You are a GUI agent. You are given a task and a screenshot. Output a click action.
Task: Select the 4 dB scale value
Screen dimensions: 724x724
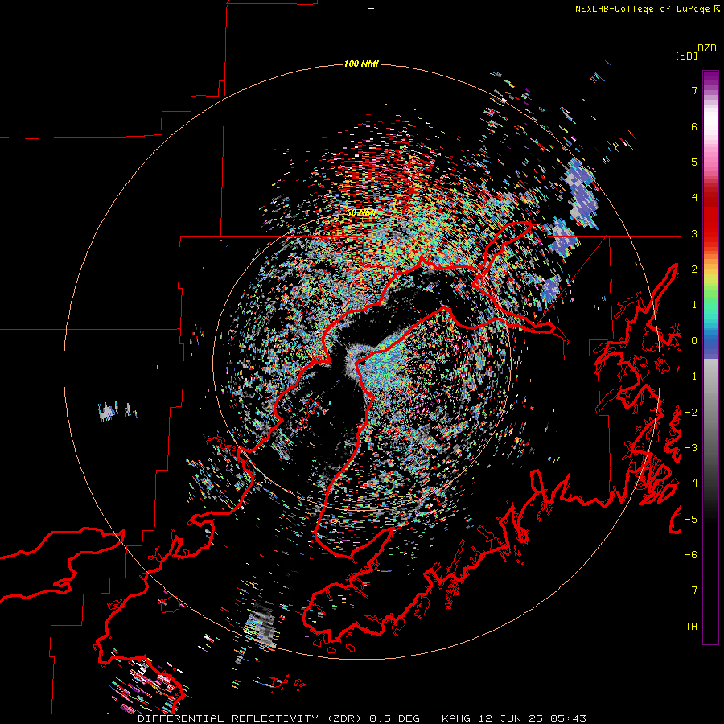click(x=694, y=198)
